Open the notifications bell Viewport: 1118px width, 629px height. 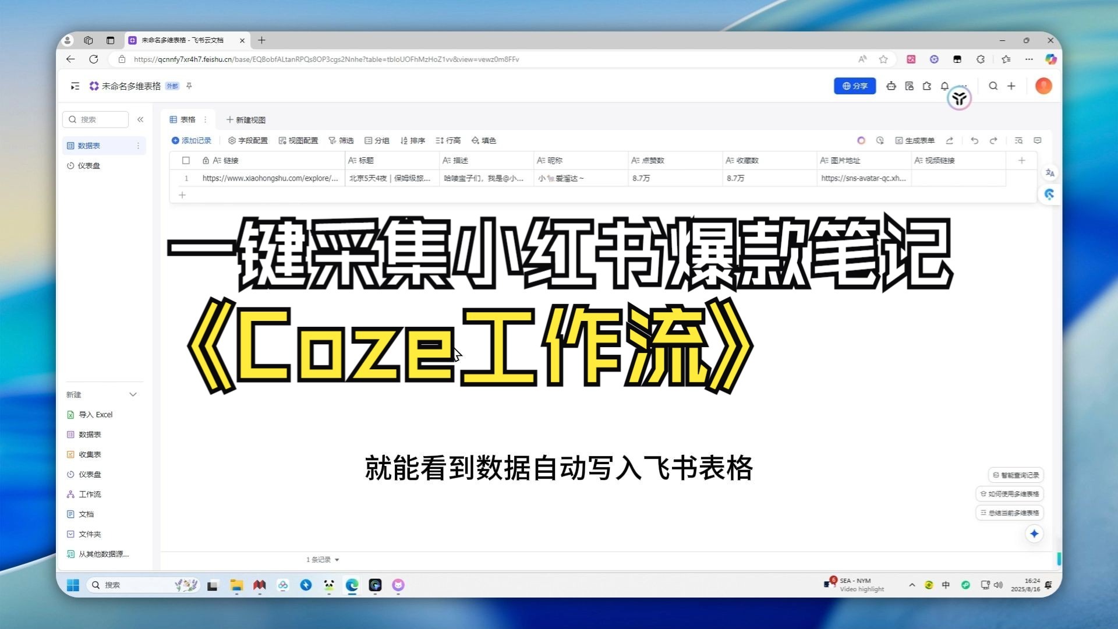point(944,86)
